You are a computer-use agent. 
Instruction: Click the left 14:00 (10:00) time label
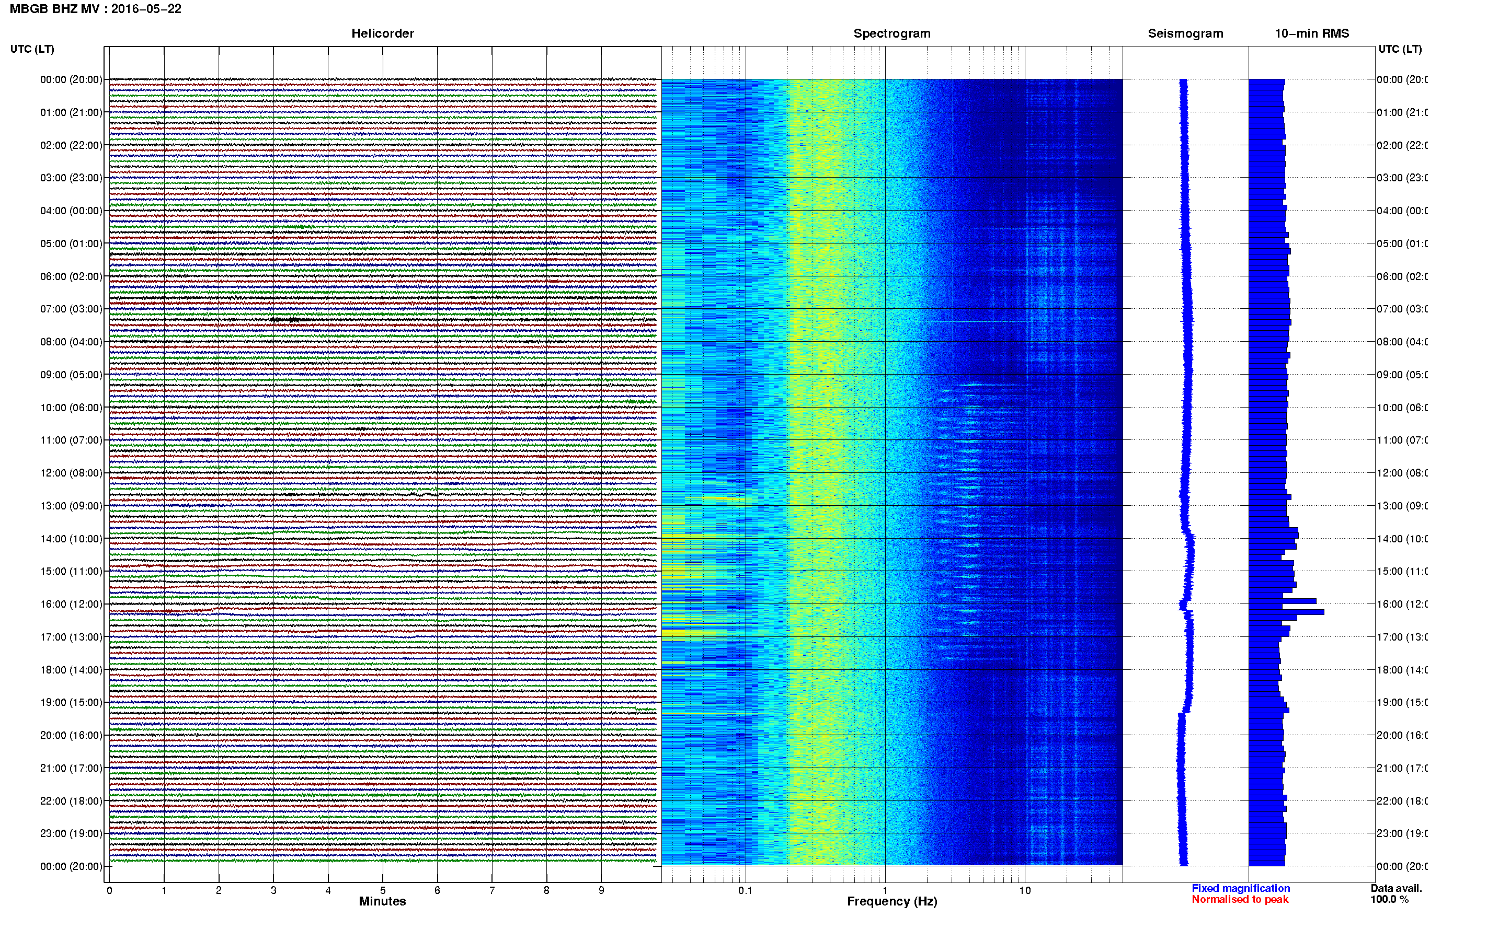click(71, 539)
